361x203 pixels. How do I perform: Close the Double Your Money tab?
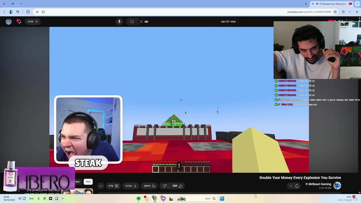pyautogui.click(x=312, y=4)
